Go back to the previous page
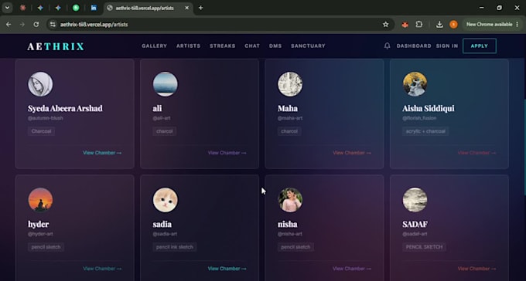The height and width of the screenshot is (281, 526). 9,25
